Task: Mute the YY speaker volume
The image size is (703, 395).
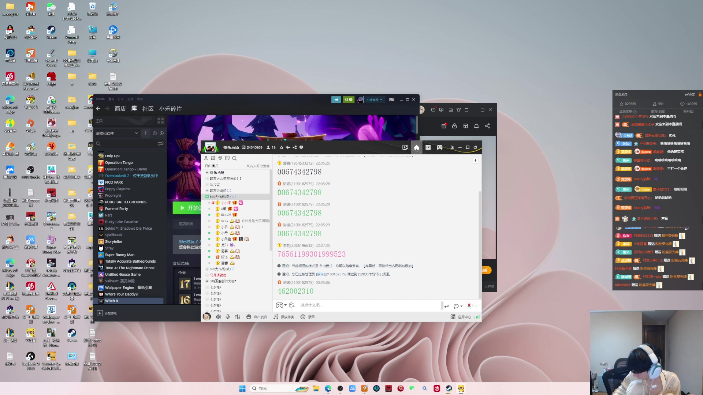Action: 218,317
